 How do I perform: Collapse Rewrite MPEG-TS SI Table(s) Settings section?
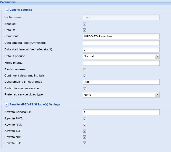coord(7,105)
